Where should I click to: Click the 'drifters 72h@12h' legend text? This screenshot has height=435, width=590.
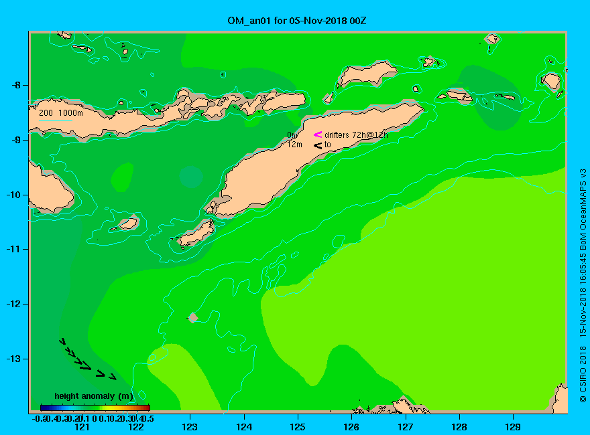pyautogui.click(x=356, y=135)
